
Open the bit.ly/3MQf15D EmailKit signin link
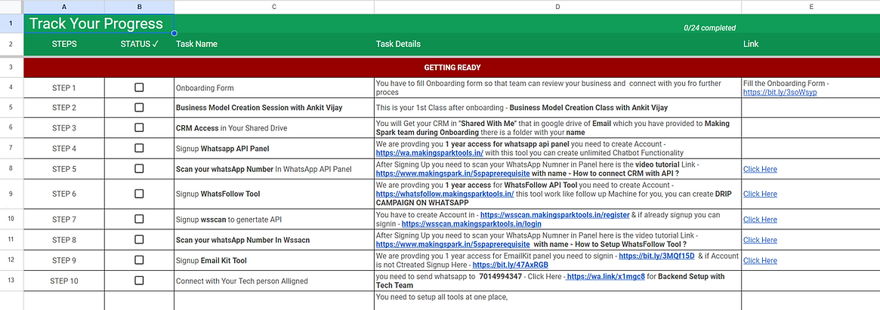coord(656,256)
